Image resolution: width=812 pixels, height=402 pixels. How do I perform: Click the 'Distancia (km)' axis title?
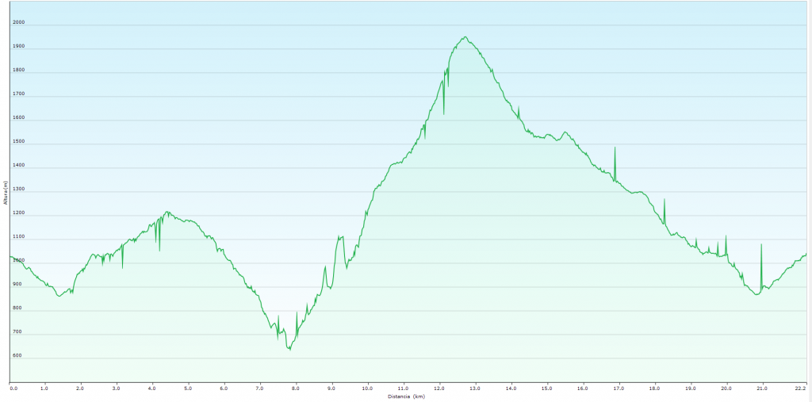click(x=406, y=396)
